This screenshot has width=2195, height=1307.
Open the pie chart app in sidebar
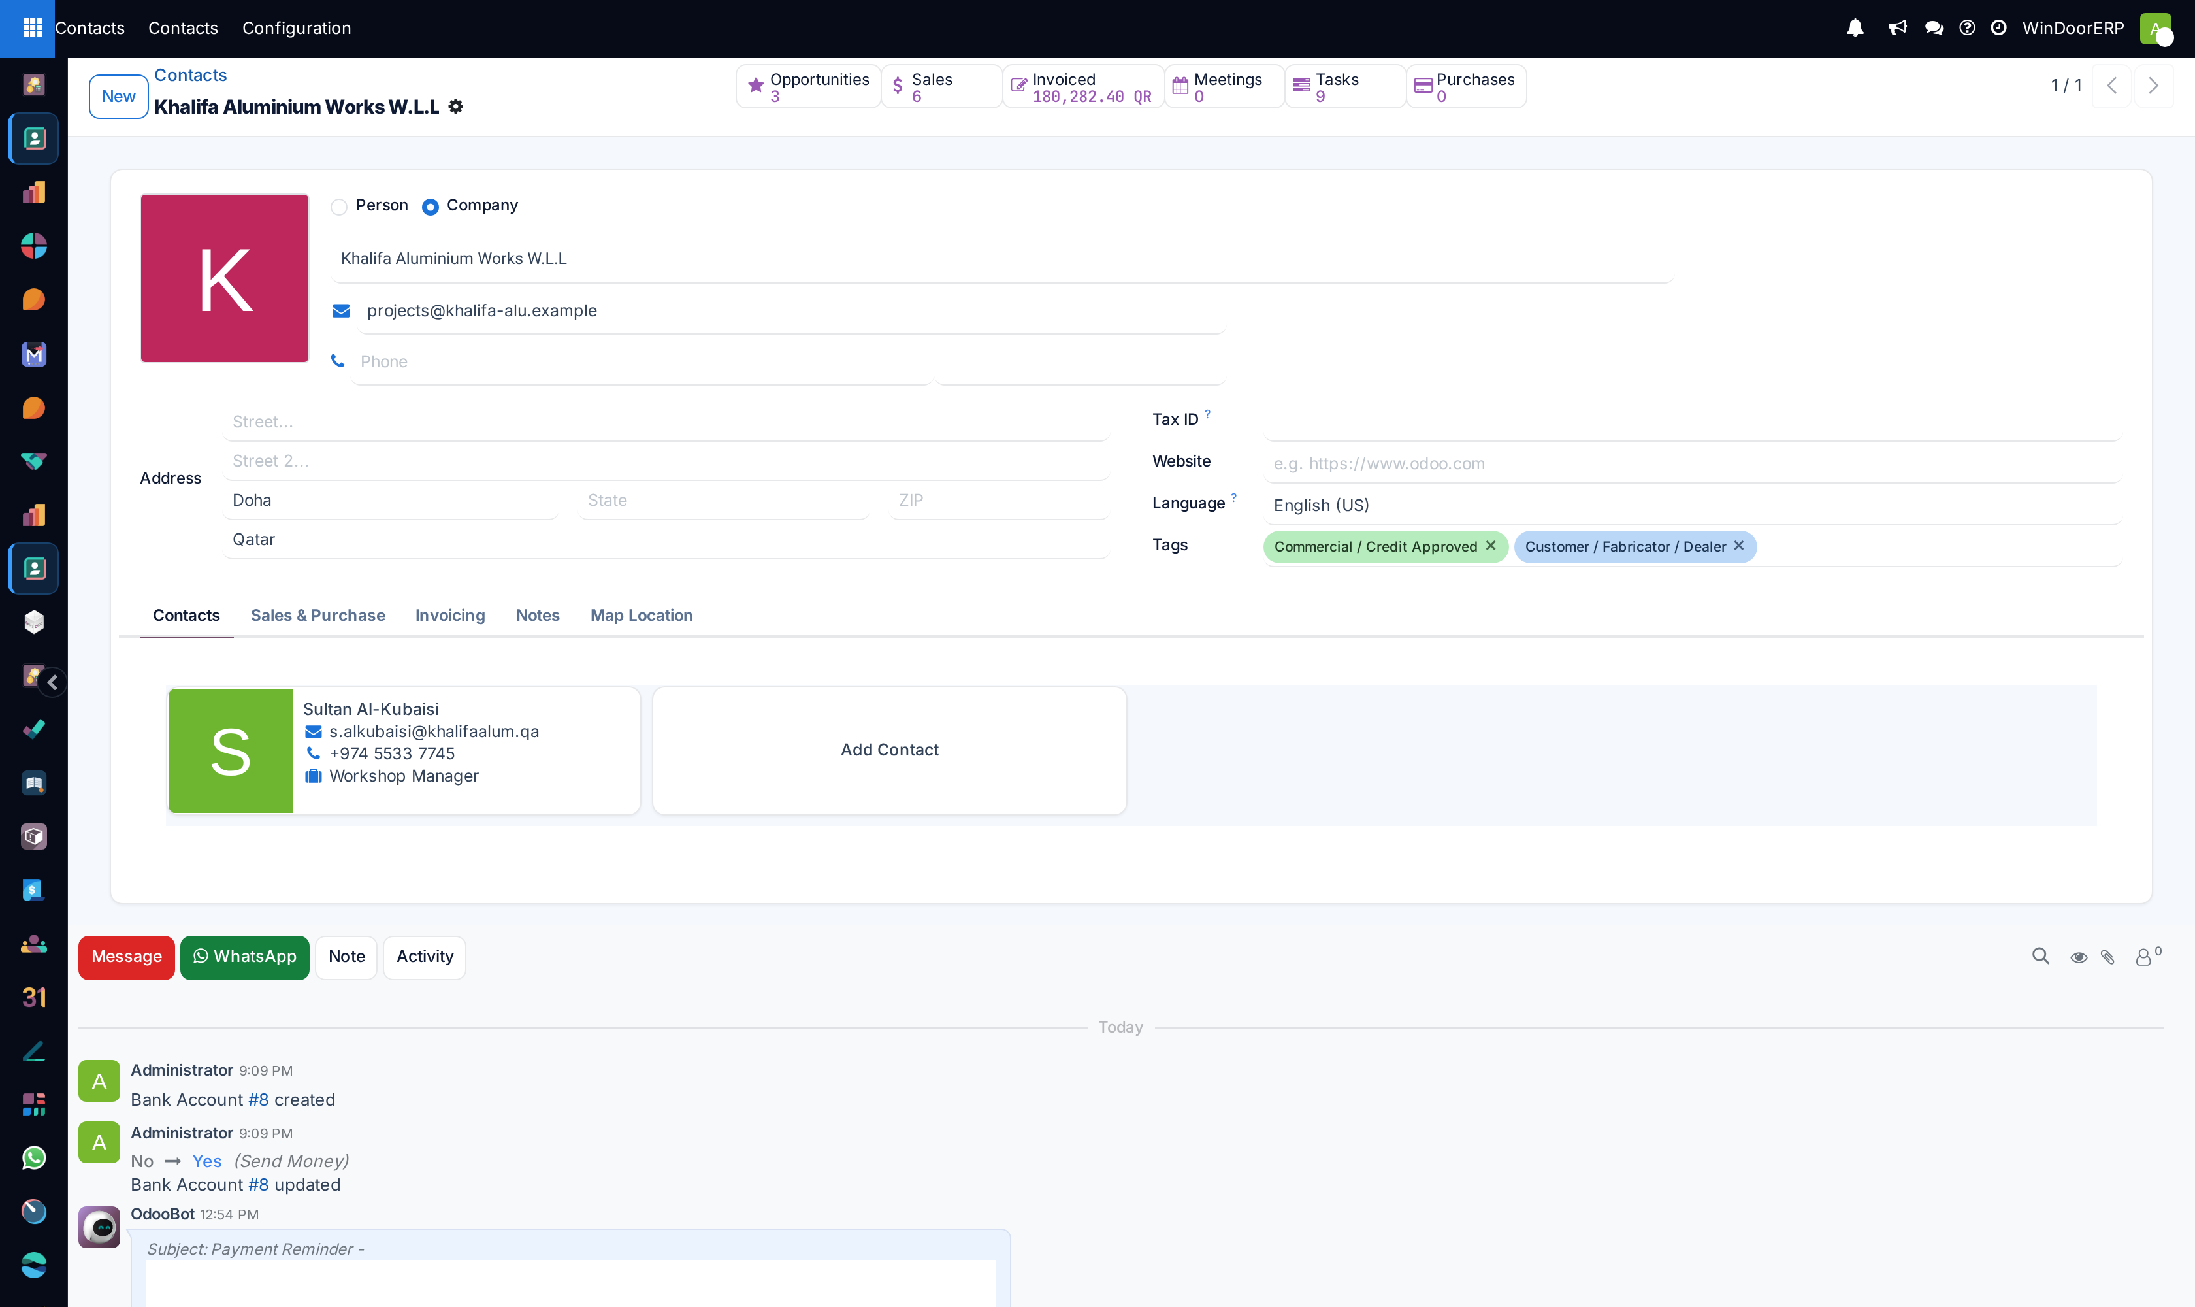33,246
